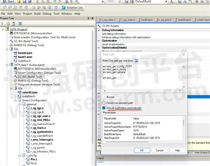Switch to the boot0.asm editor tab
Image resolution: width=210 pixels, height=166 pixels.
coord(145,20)
